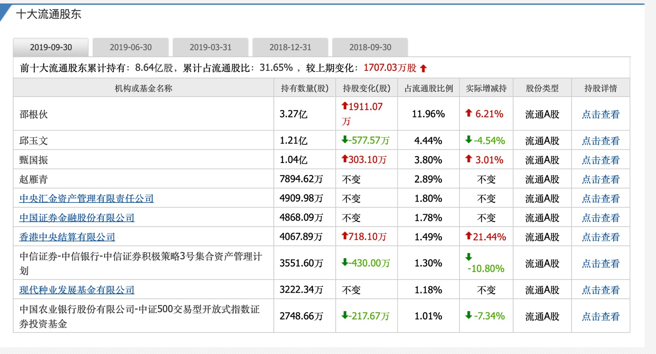The height and width of the screenshot is (354, 656).
Task: Click red up arrow beside 718.10万
Action: tap(345, 236)
